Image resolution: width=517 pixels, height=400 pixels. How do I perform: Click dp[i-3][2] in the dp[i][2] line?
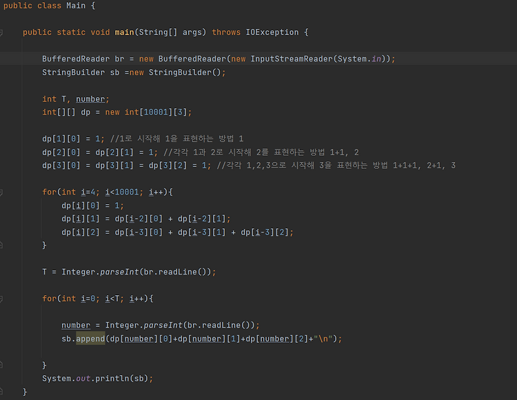[x=265, y=232]
